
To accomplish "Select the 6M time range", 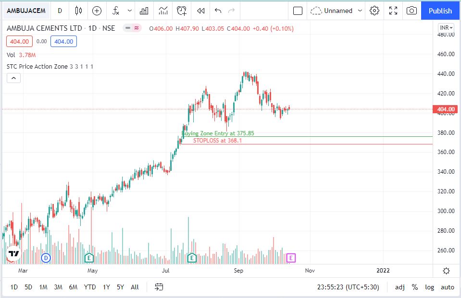I will point(73,287).
